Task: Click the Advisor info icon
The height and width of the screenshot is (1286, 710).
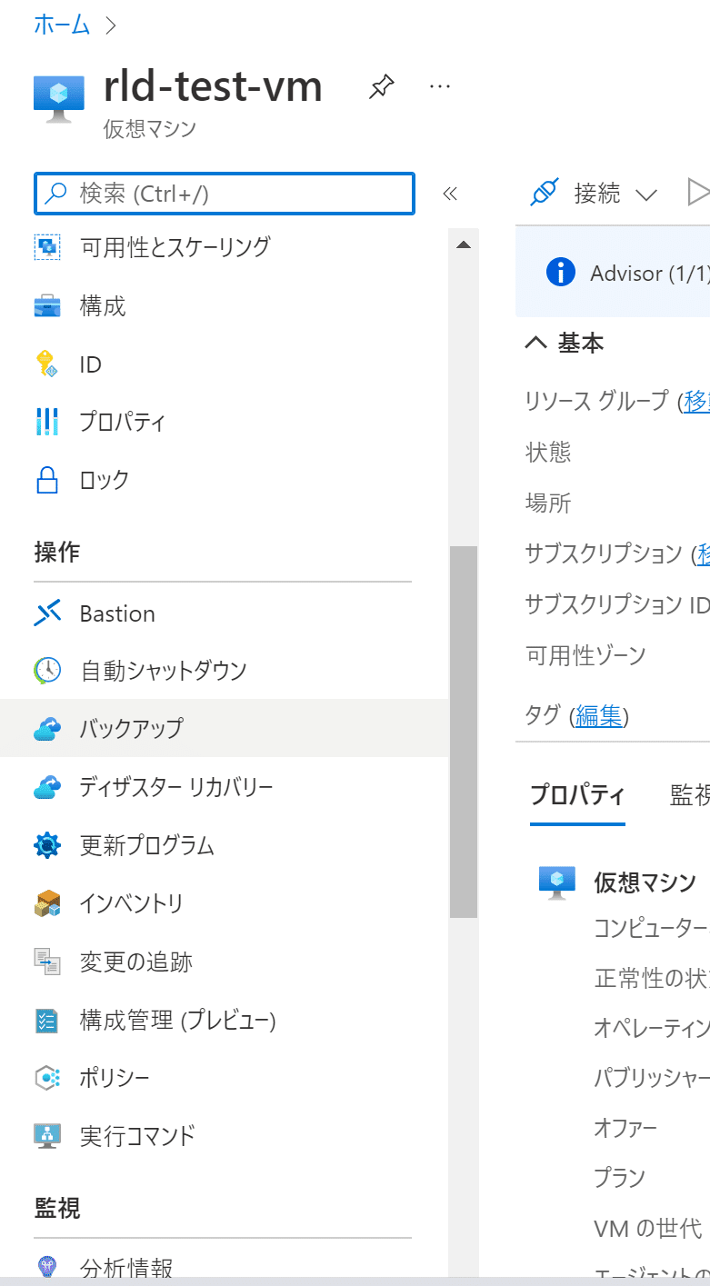Action: [x=561, y=273]
